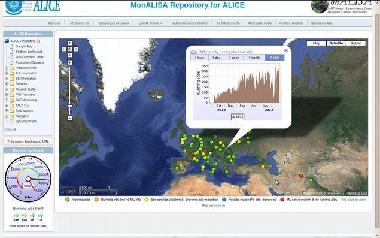Click the Find your location link
Image resolution: width=380 pixels, height=238 pixels.
pyautogui.click(x=353, y=200)
